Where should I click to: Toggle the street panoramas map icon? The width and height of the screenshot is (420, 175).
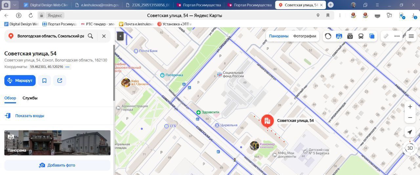339,36
